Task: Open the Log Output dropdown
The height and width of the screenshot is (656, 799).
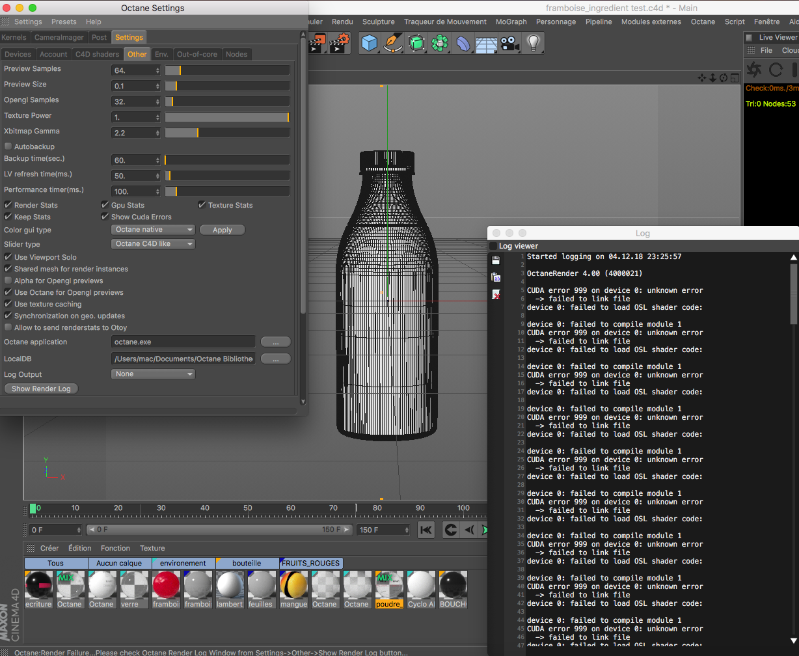Action: tap(154, 374)
